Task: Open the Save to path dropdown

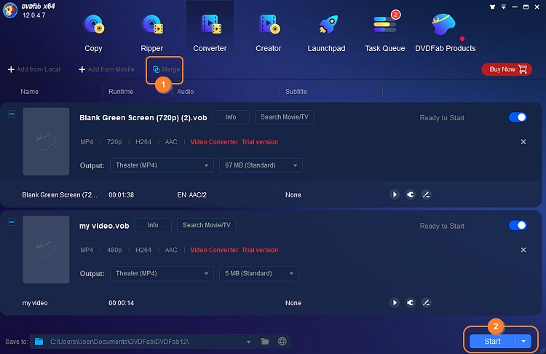Action: [249, 342]
